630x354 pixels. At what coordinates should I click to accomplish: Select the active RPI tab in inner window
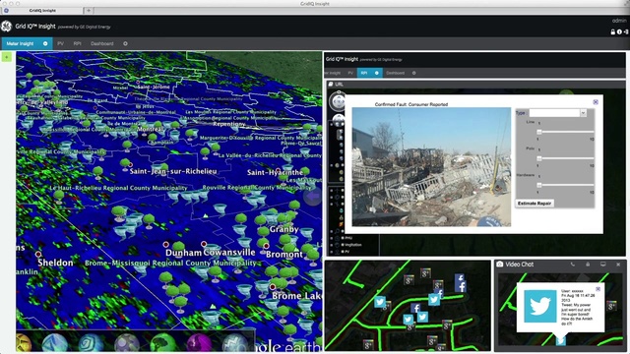pyautogui.click(x=364, y=73)
